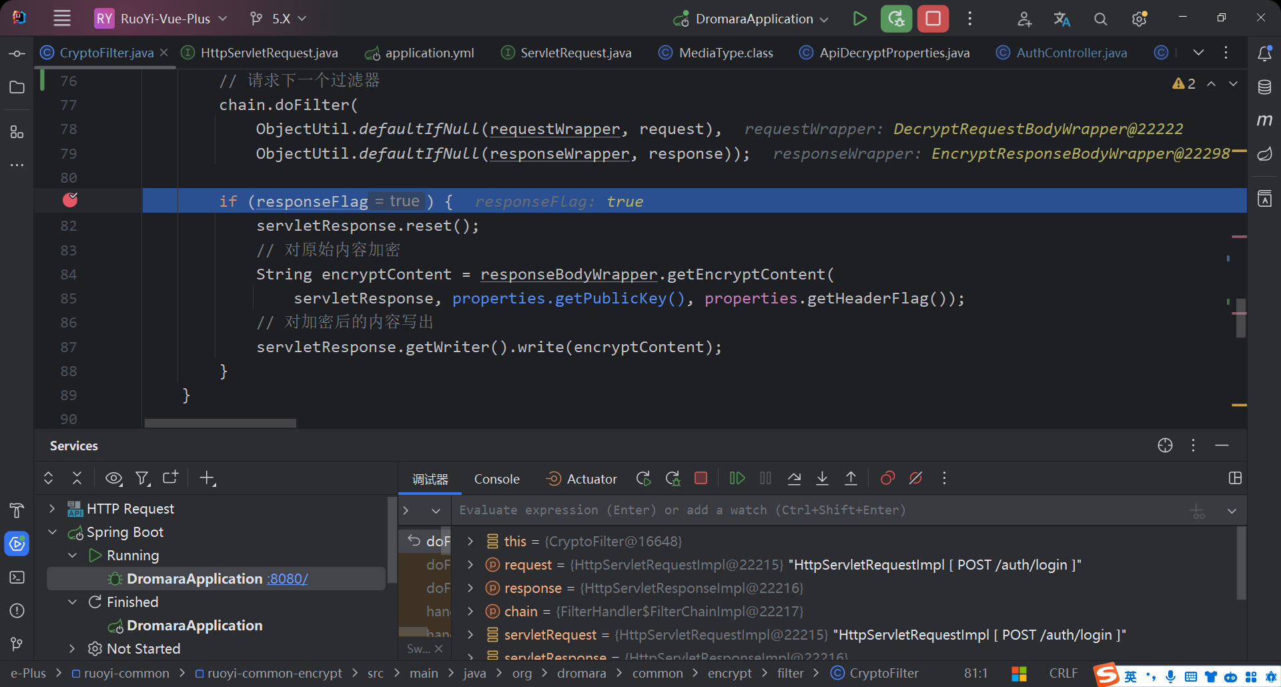
Task: Open the Maven tool window icon
Action: pyautogui.click(x=1264, y=121)
